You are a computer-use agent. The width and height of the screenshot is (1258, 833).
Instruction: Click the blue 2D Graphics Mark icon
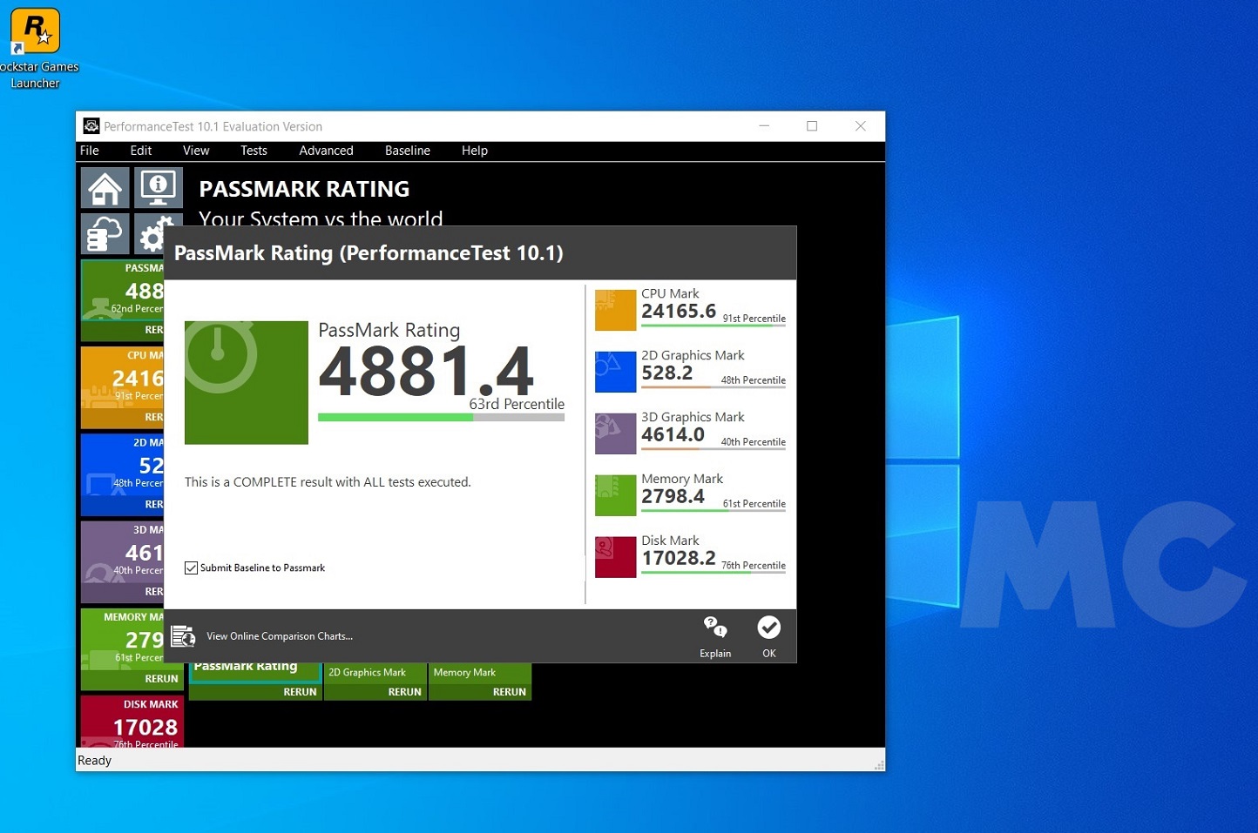tap(615, 373)
